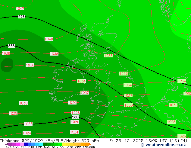Click the 18:00 UTC (18+24) time text
The image size is (191, 148).
[166, 141]
